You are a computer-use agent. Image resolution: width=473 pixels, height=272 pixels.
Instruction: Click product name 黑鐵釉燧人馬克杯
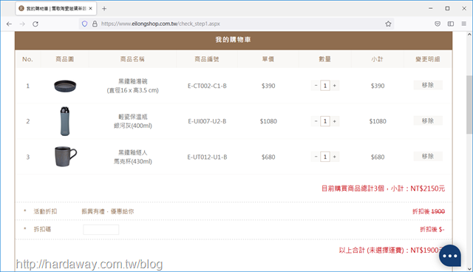coord(133,157)
